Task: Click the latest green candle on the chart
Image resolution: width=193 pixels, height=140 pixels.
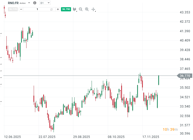Action: point(159,80)
